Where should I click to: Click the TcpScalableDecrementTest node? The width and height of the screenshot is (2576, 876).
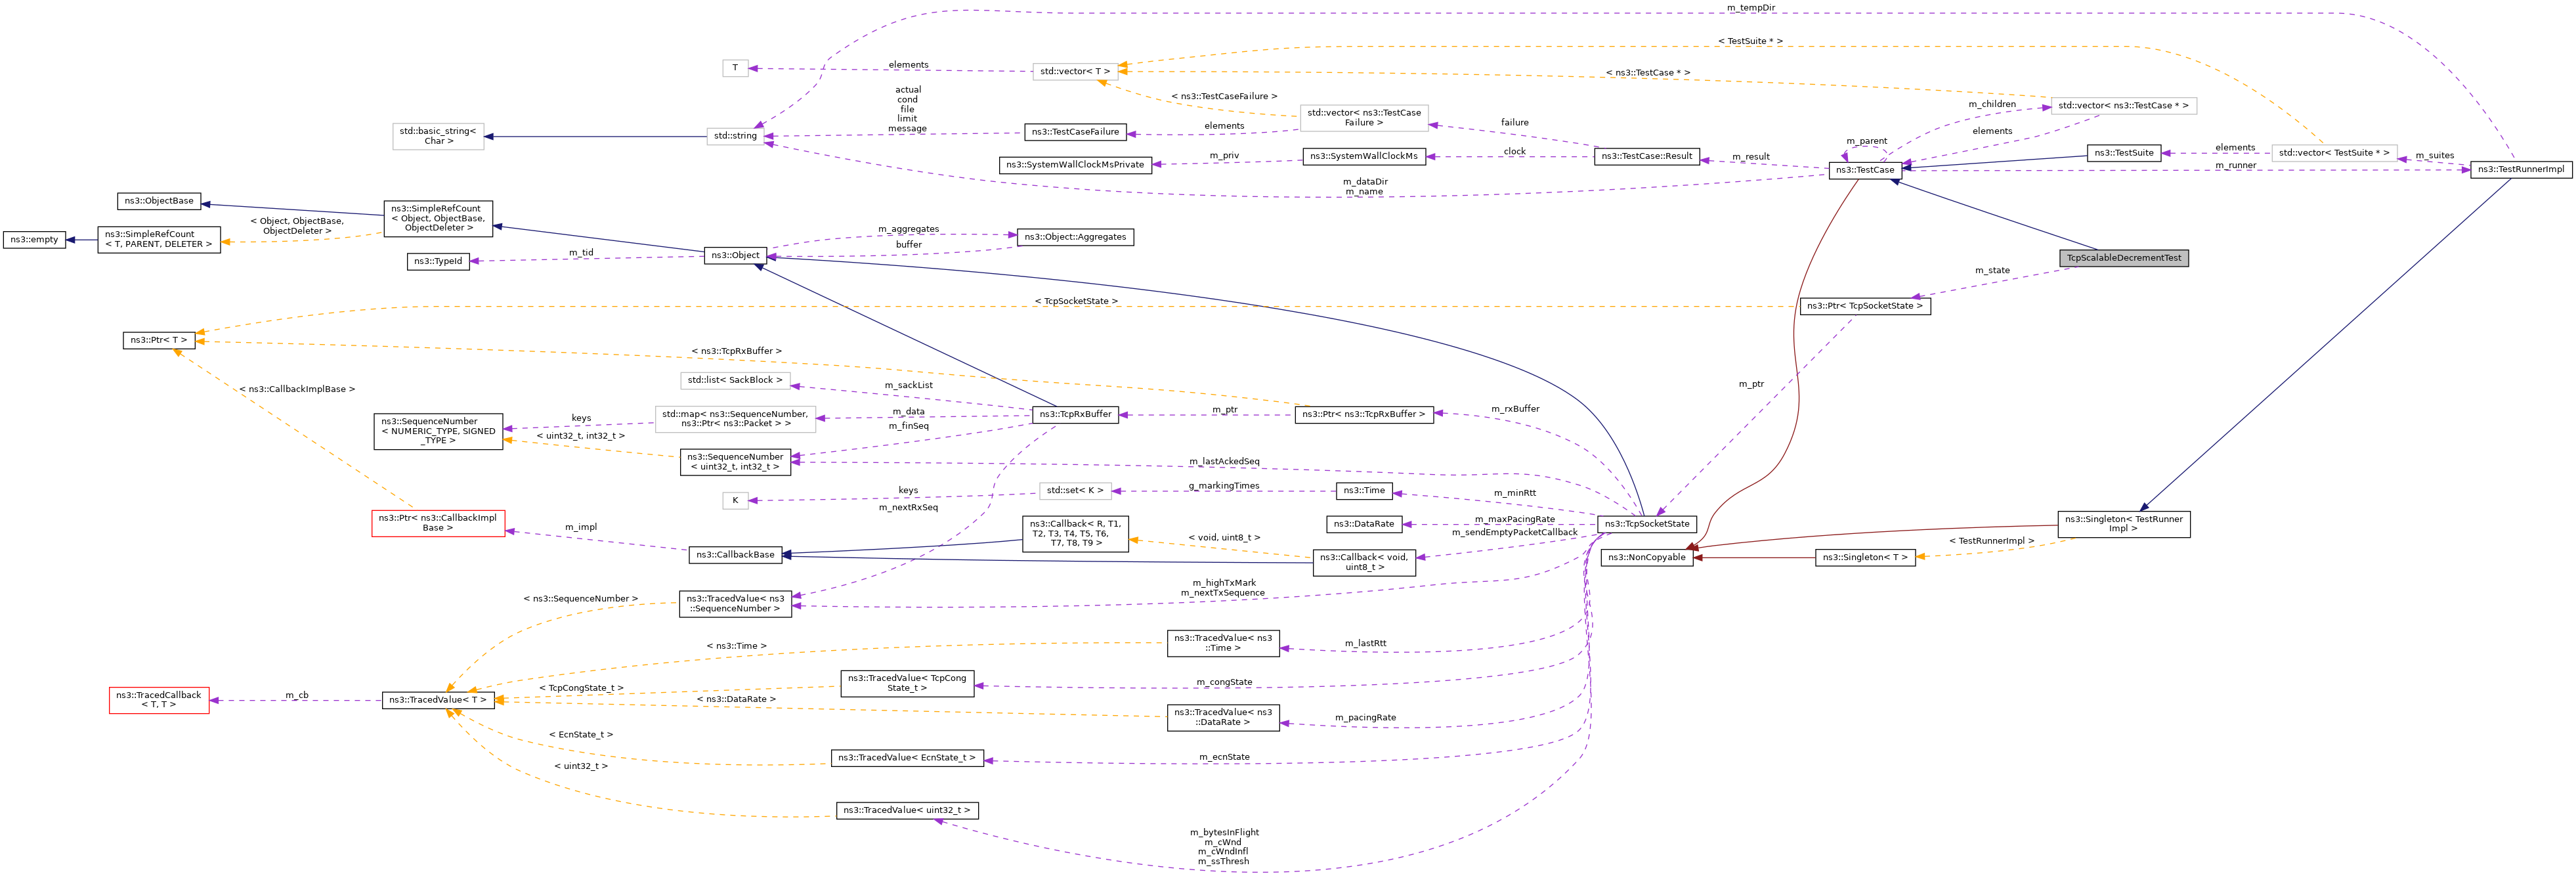click(x=2124, y=258)
